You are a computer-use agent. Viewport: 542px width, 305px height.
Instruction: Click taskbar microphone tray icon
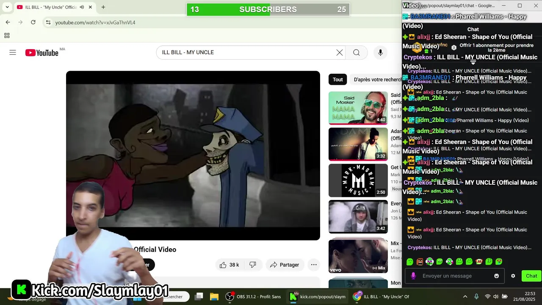click(x=476, y=297)
